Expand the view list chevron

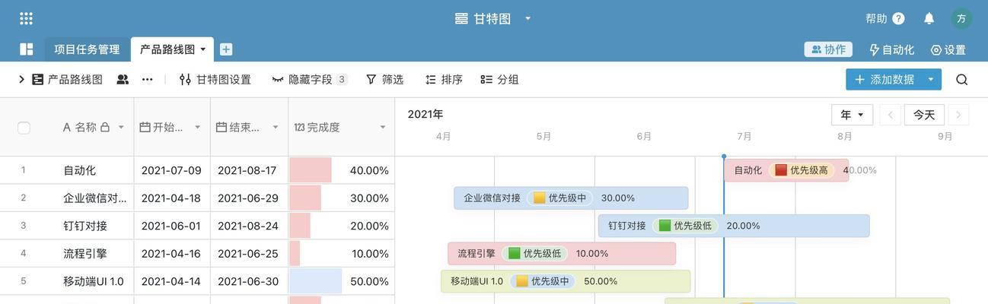(21, 79)
